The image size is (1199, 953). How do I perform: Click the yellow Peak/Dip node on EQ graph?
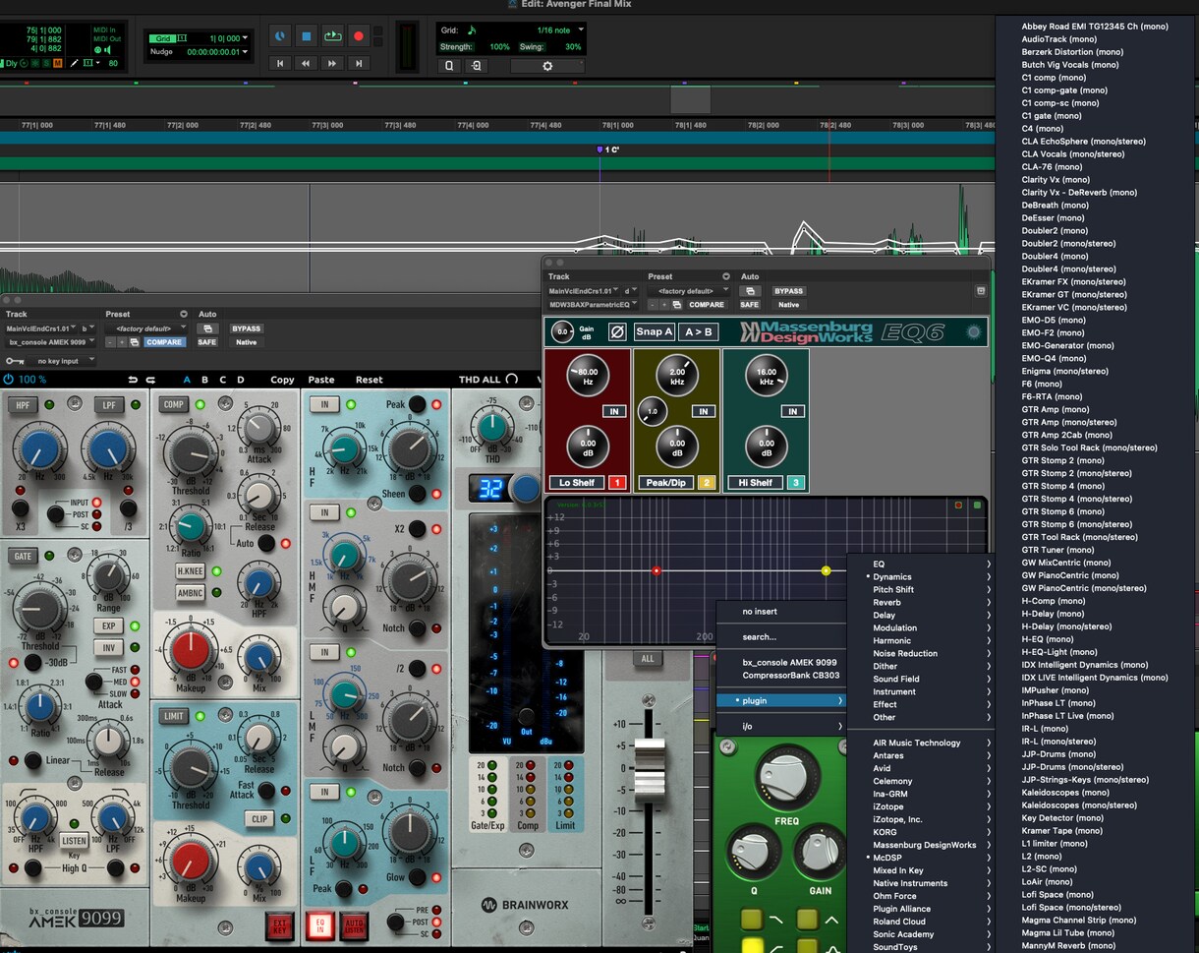(x=826, y=570)
